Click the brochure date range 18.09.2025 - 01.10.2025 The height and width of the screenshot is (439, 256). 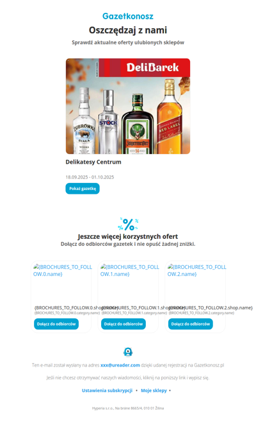(x=90, y=177)
